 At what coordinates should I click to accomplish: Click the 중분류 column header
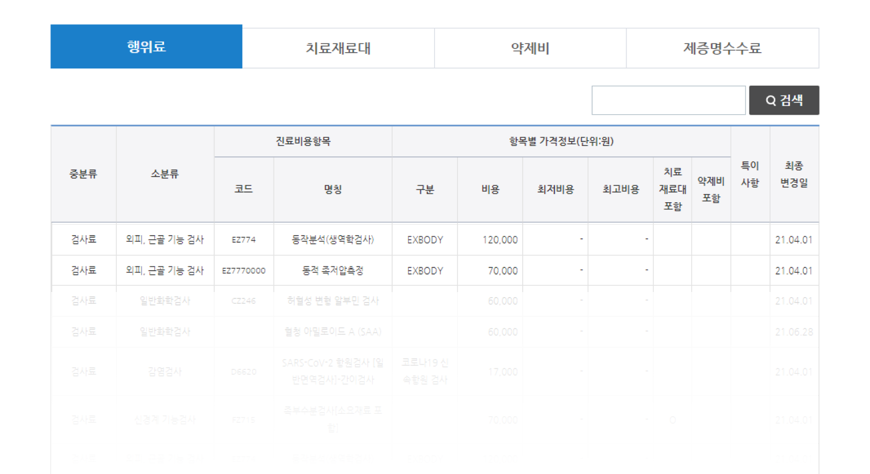[84, 174]
